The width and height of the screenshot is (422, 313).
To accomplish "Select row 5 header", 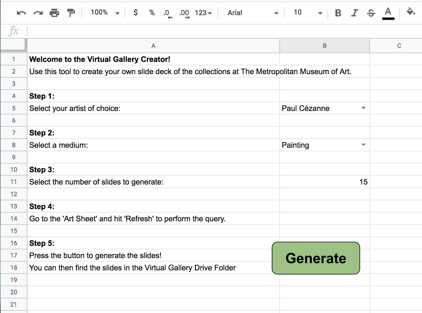I will [x=14, y=108].
